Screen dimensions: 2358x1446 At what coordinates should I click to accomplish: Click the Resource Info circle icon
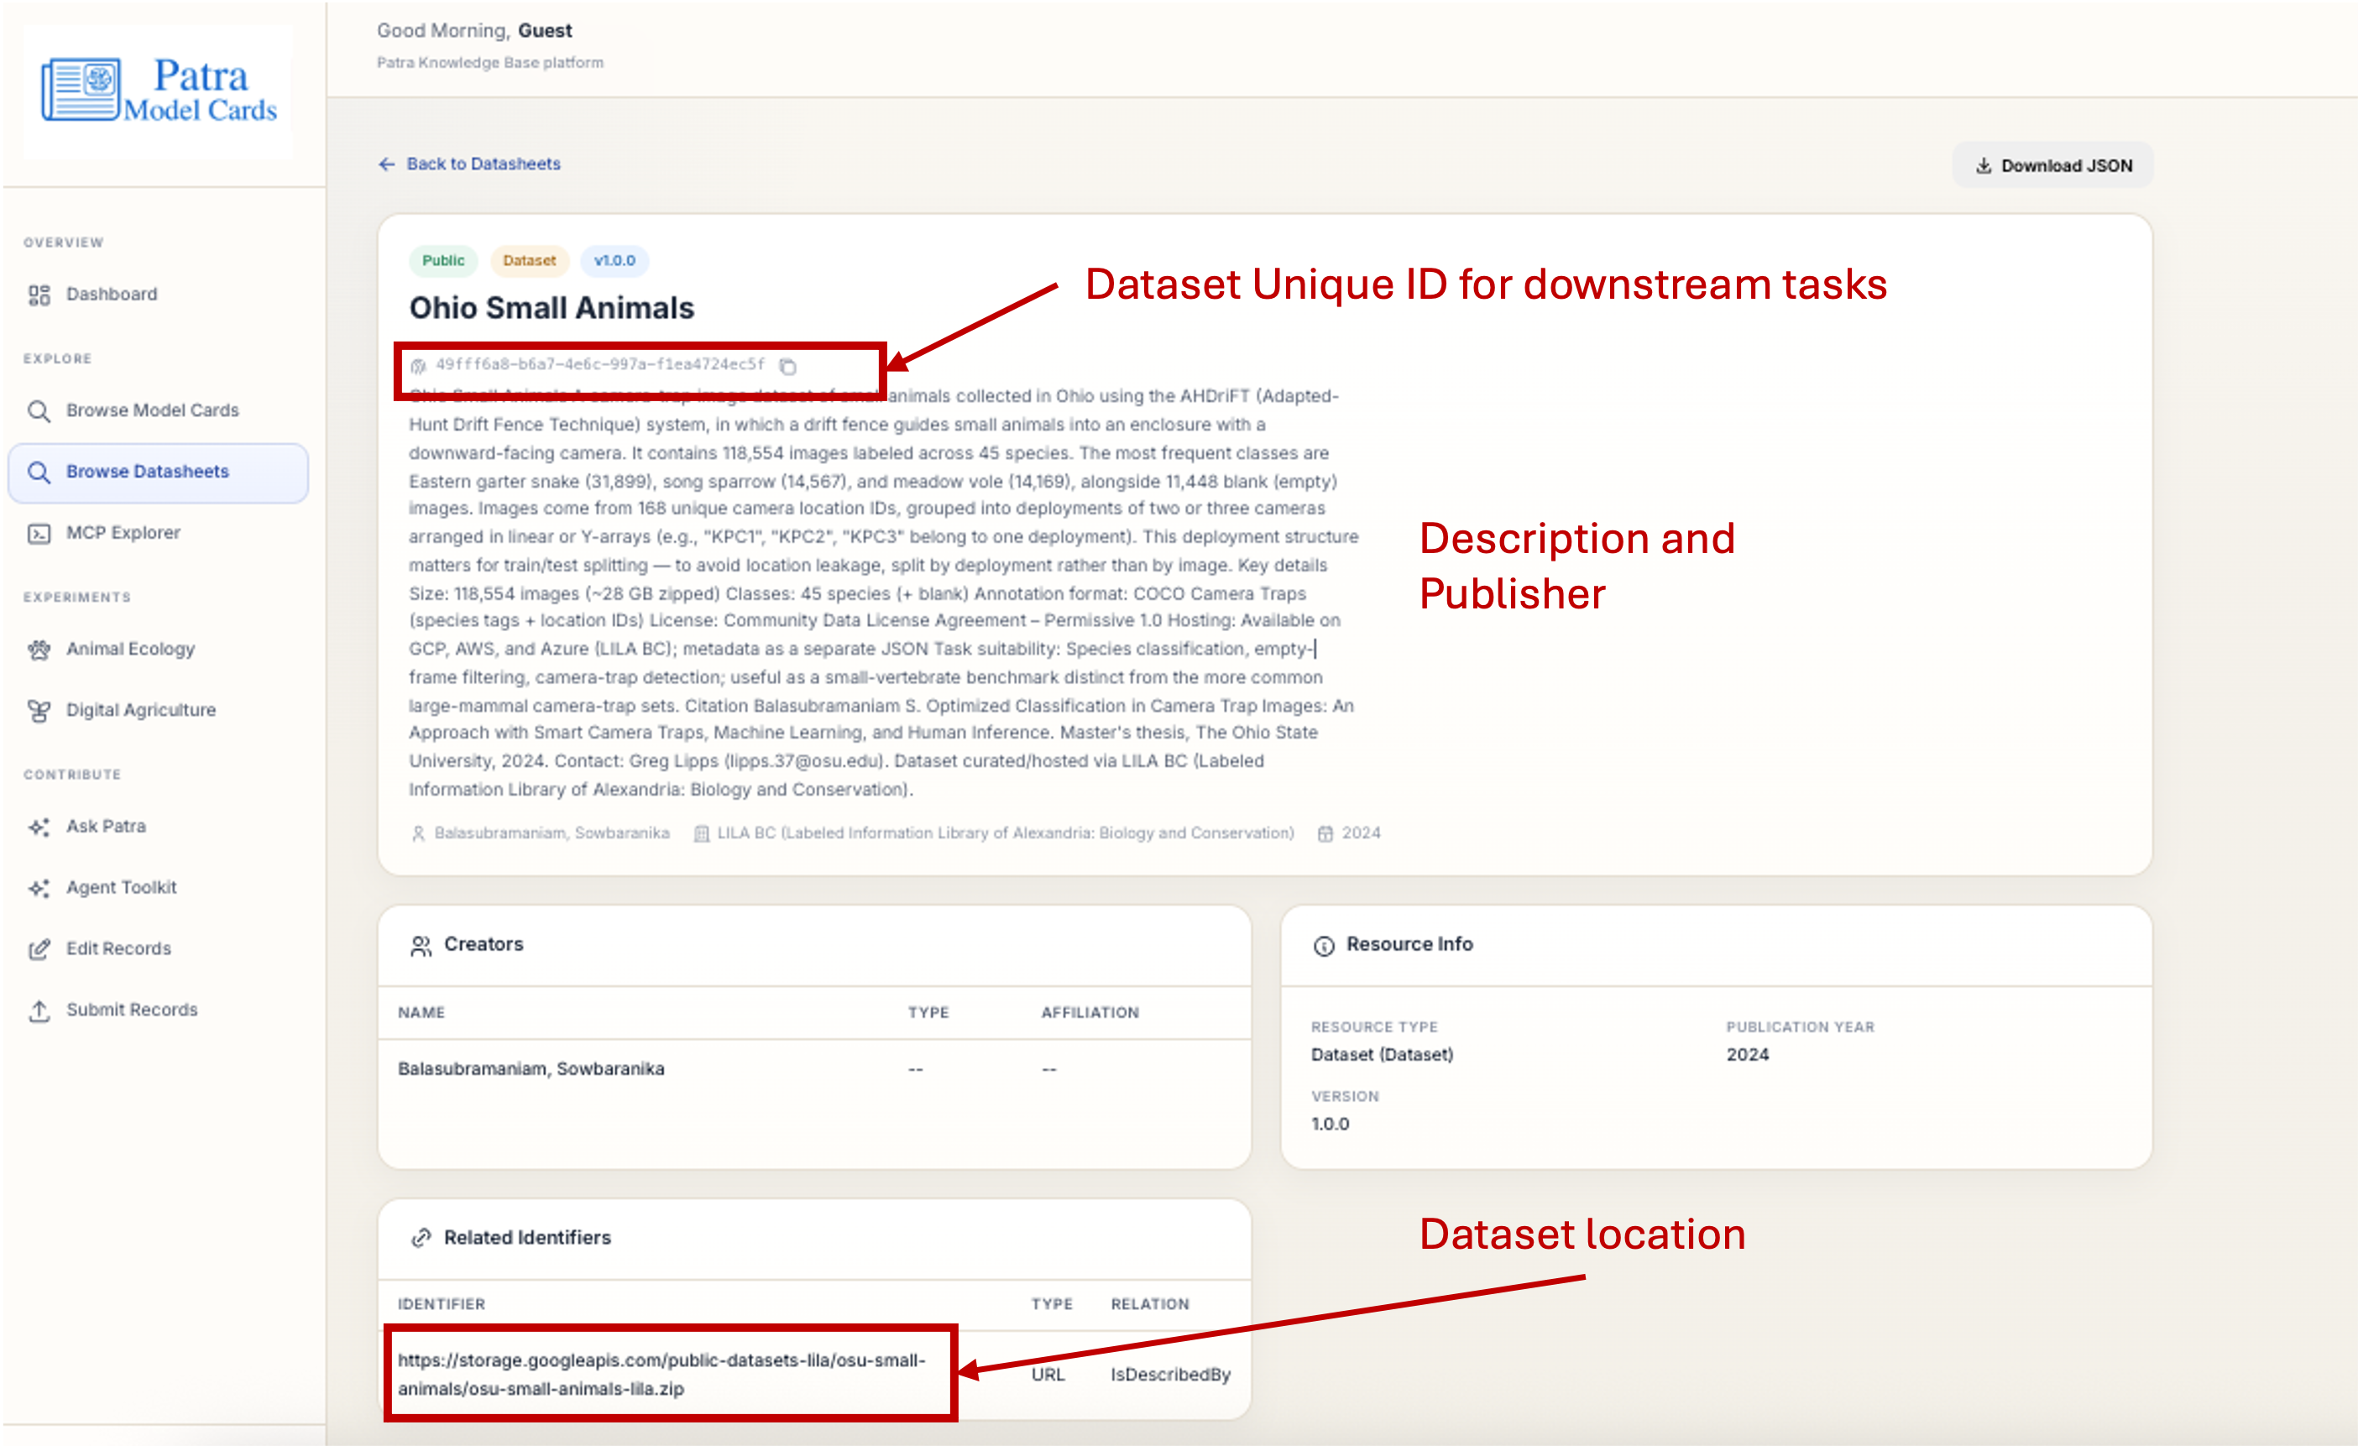(1324, 946)
